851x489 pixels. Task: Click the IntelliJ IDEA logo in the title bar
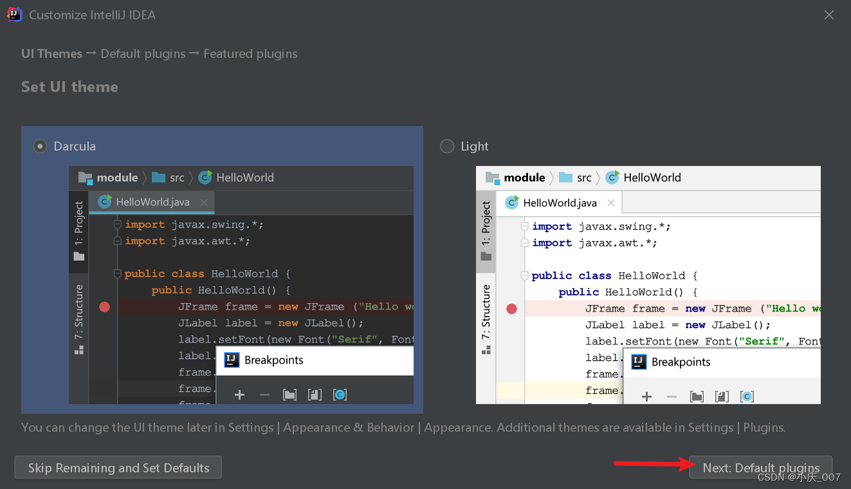pos(14,14)
